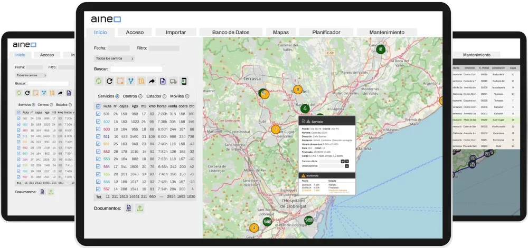
Task: Select the Moviles radio button
Action: (187, 96)
